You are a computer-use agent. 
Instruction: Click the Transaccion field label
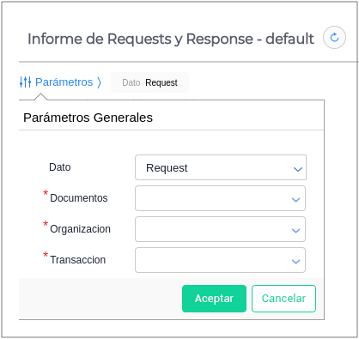click(78, 260)
